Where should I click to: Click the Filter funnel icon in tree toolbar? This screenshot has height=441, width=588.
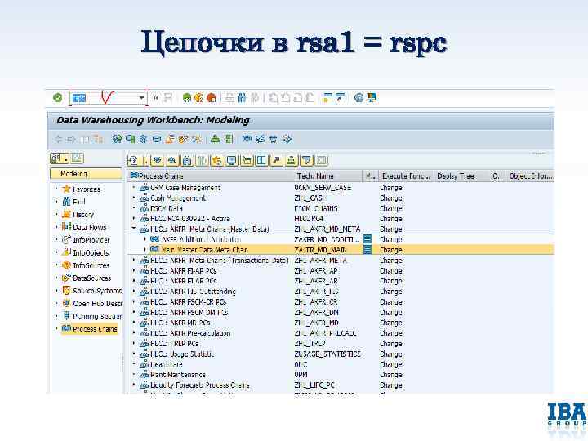coord(307,161)
